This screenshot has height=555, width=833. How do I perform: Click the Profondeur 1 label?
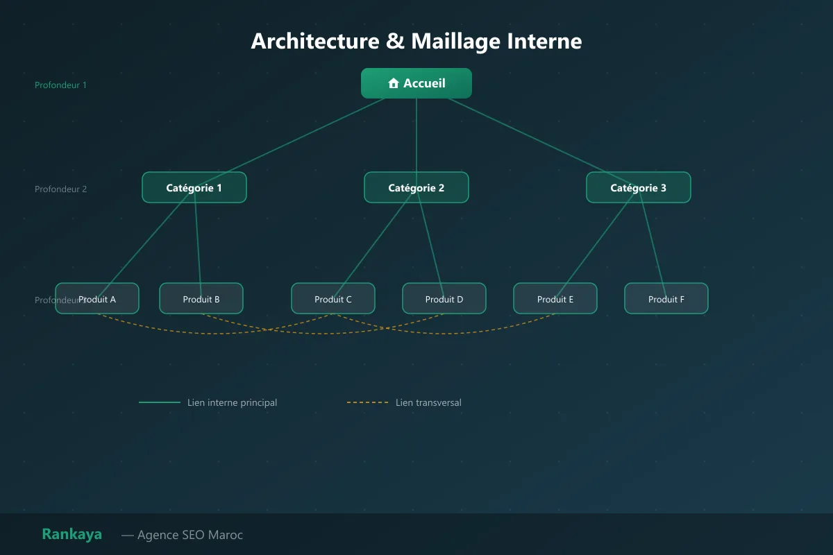tap(61, 85)
